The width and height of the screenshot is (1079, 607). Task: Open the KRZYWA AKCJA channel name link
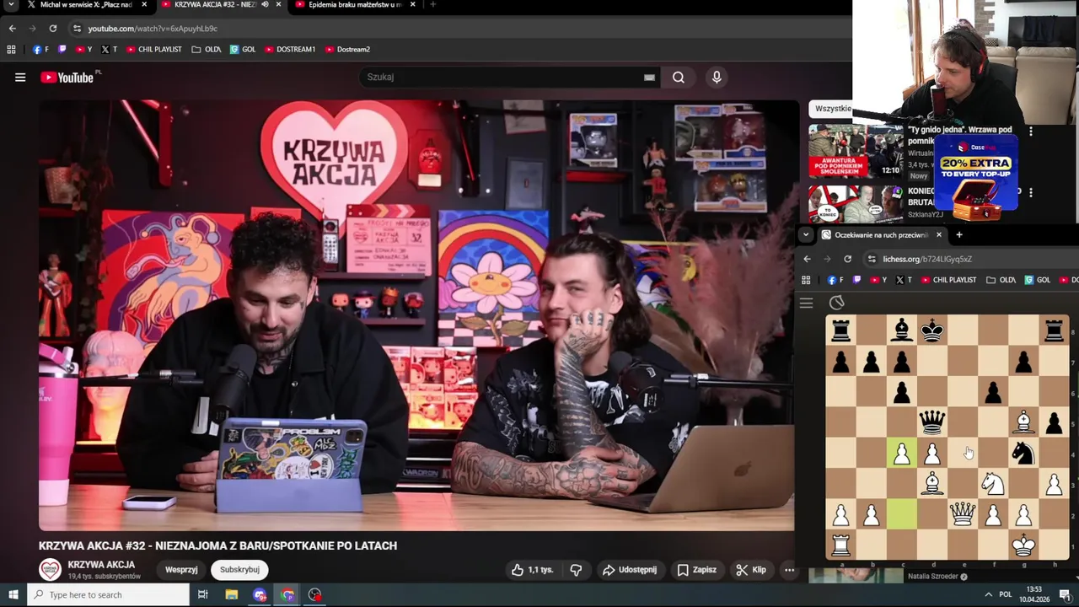101,565
